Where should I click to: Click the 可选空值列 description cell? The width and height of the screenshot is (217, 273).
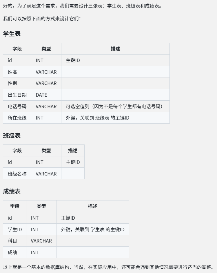(x=115, y=106)
